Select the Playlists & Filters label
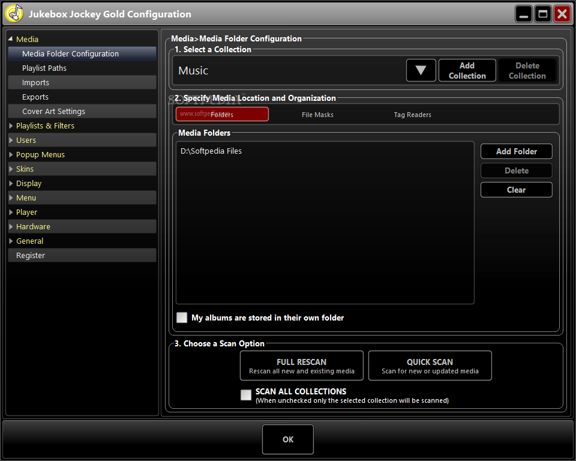576x461 pixels. tap(45, 125)
